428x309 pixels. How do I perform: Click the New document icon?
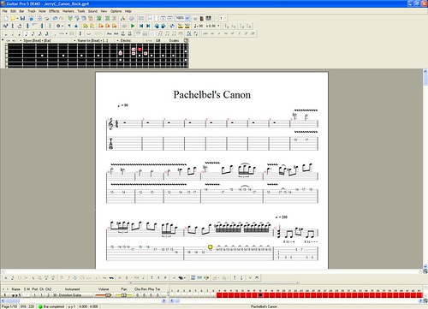[x=6, y=18]
